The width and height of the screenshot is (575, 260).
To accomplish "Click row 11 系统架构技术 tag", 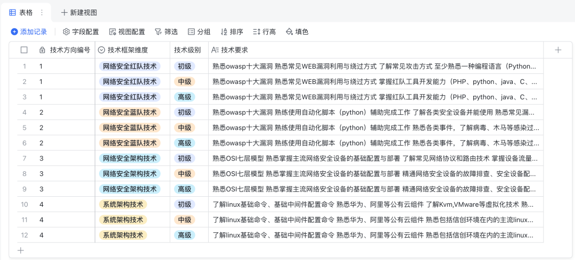I will pyautogui.click(x=123, y=220).
